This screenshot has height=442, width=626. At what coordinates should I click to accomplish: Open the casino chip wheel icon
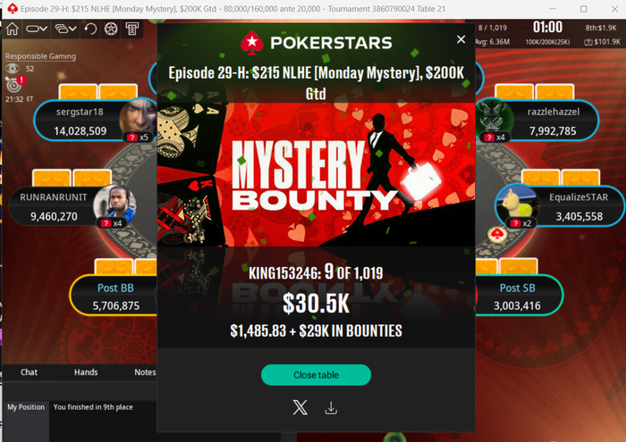[x=111, y=29]
